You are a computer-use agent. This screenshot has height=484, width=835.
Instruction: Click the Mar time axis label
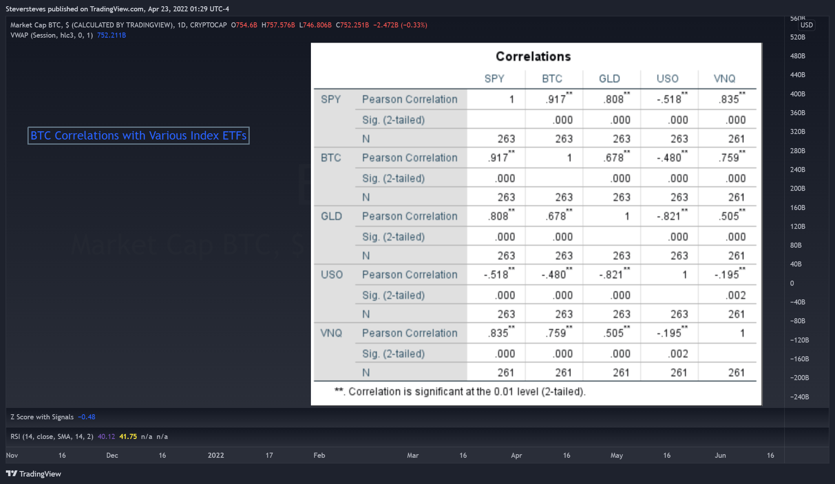coord(413,455)
